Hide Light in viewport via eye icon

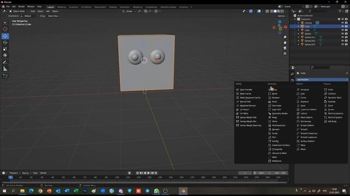(x=342, y=30)
